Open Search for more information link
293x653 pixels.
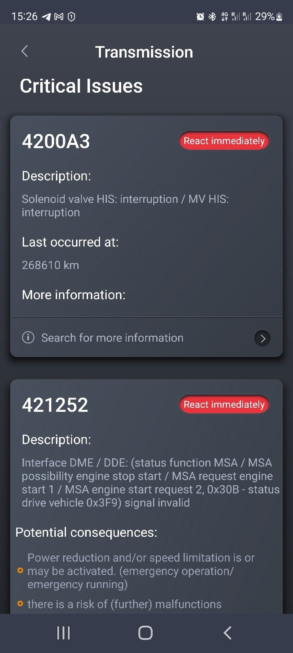pyautogui.click(x=112, y=338)
